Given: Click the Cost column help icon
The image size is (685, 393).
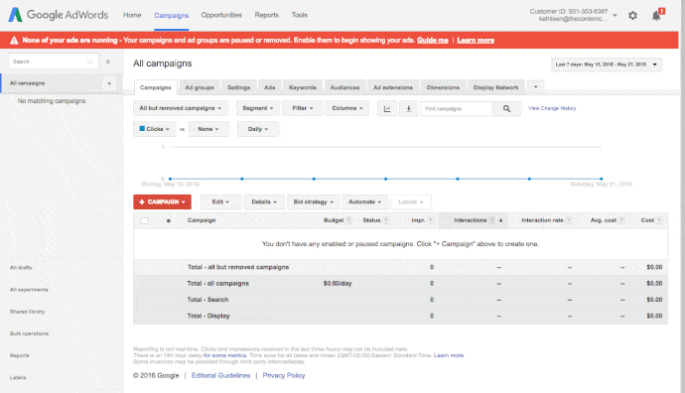Looking at the screenshot, I should (x=659, y=220).
